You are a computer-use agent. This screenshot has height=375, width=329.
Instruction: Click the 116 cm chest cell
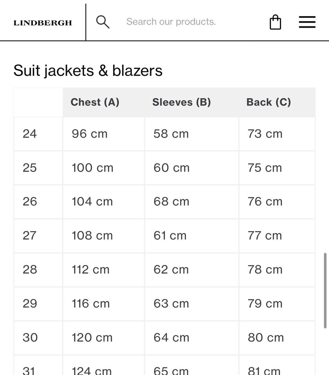[103, 304]
